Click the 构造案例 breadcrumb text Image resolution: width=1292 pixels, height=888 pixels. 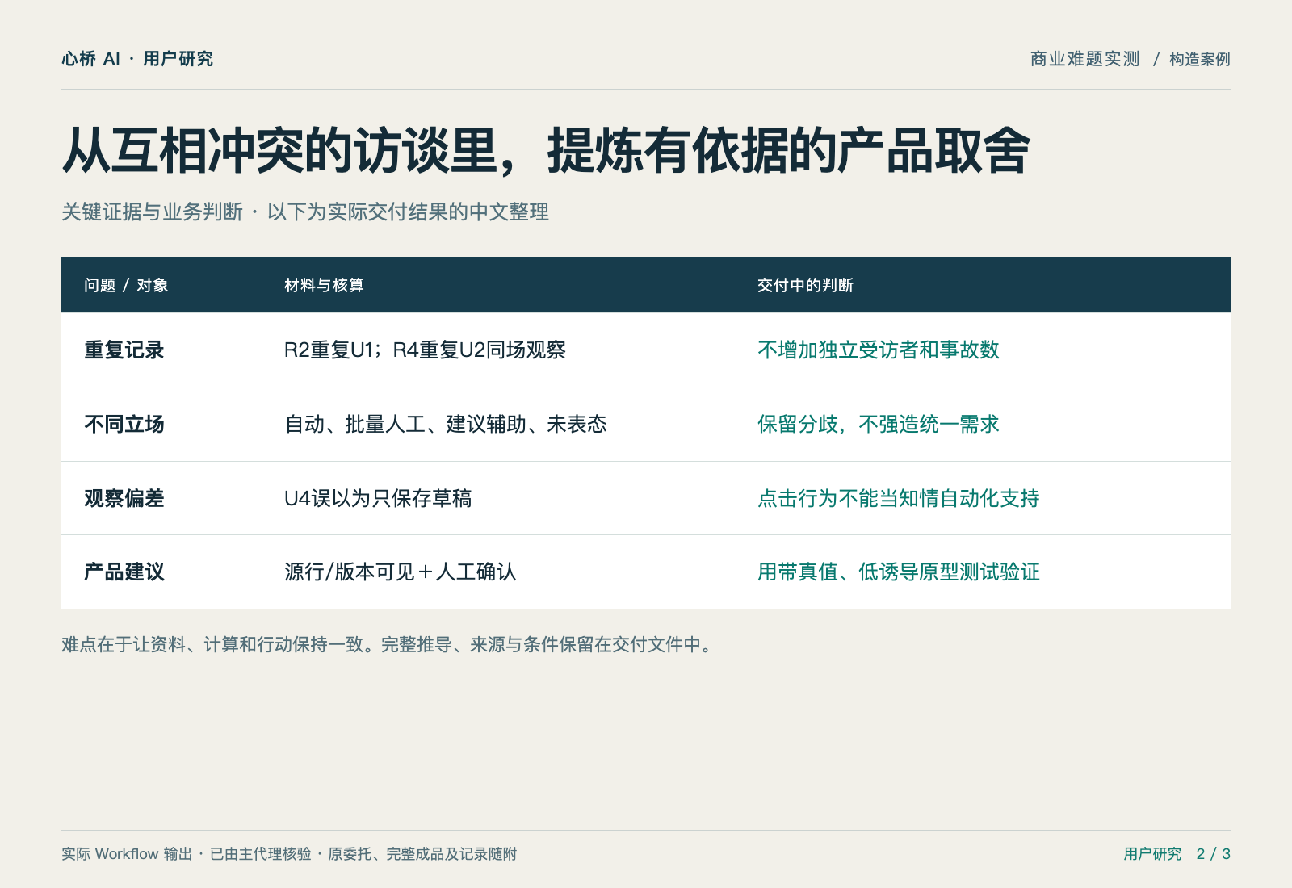click(1199, 59)
